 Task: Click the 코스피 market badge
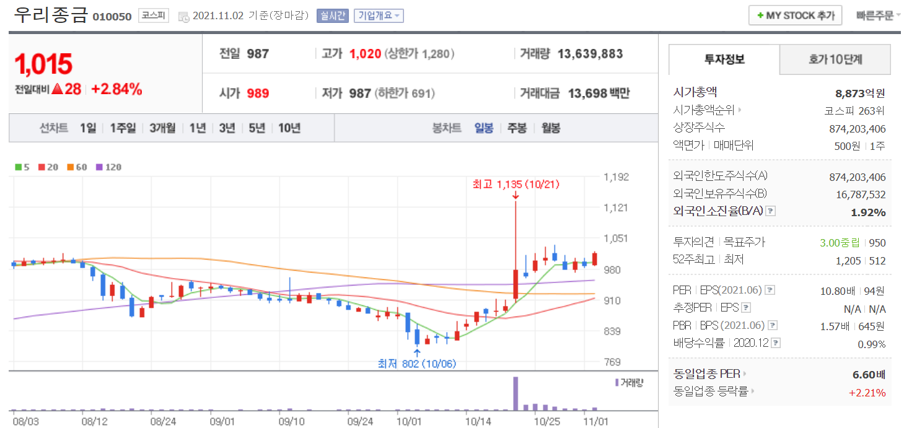(152, 15)
